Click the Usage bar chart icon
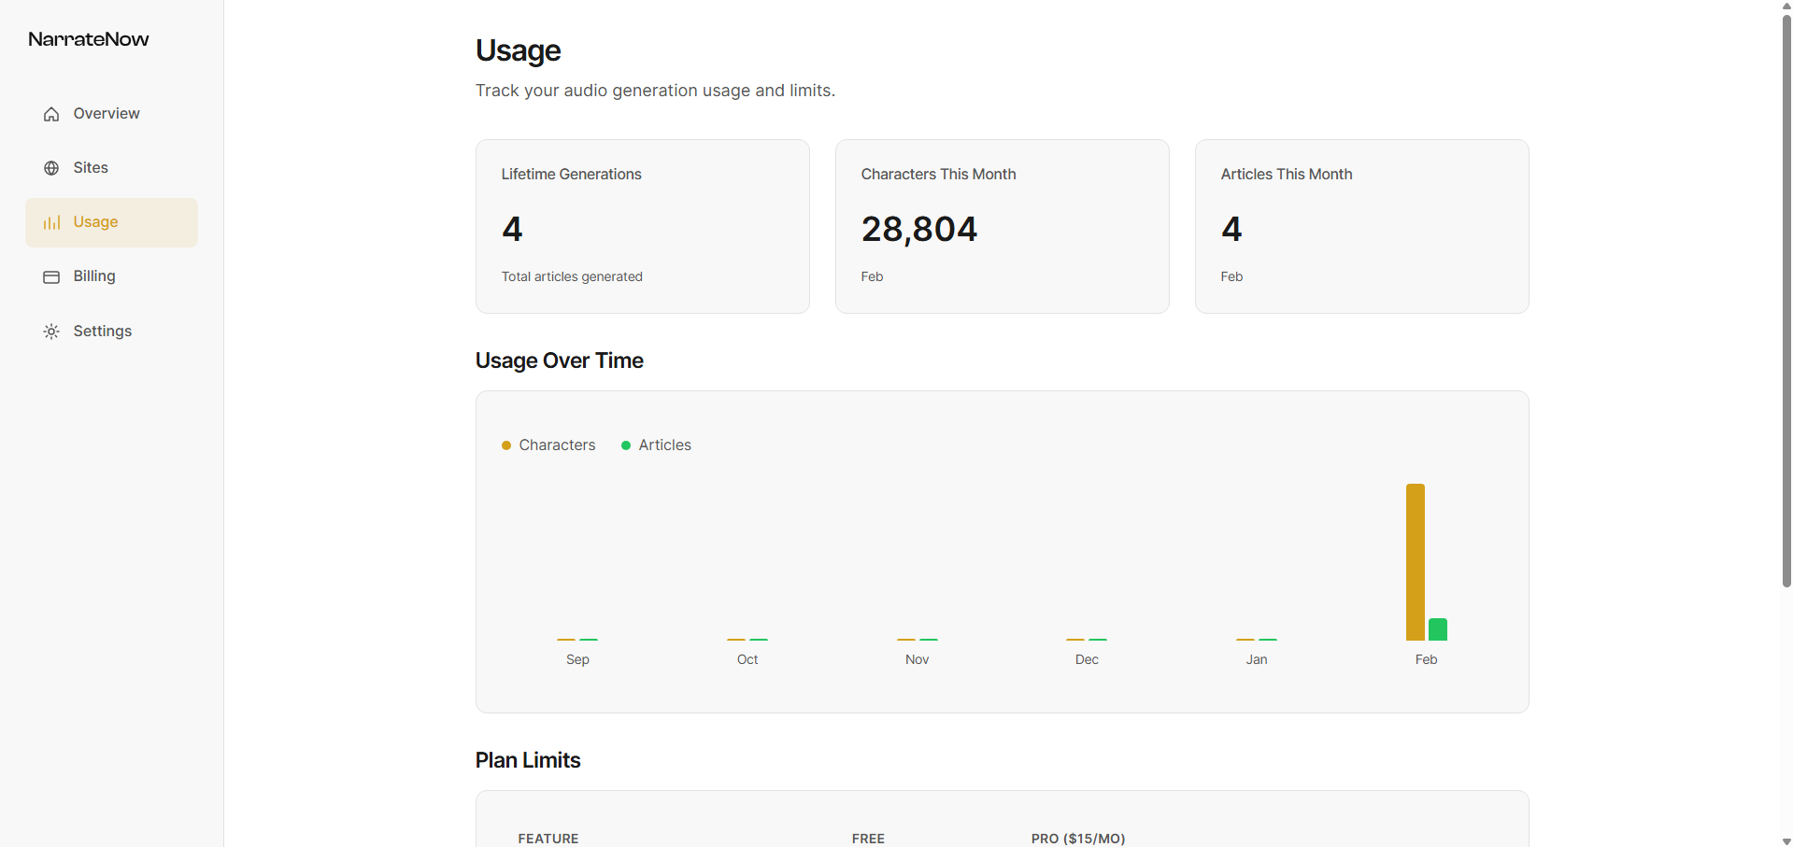Screen dimensions: 1793x847 (51, 222)
